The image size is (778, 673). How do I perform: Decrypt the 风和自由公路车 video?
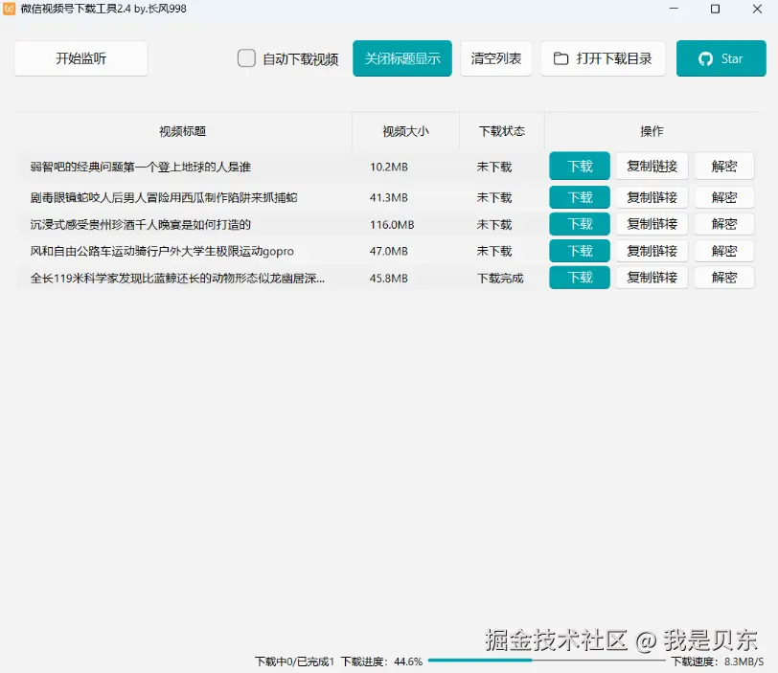[x=724, y=251]
